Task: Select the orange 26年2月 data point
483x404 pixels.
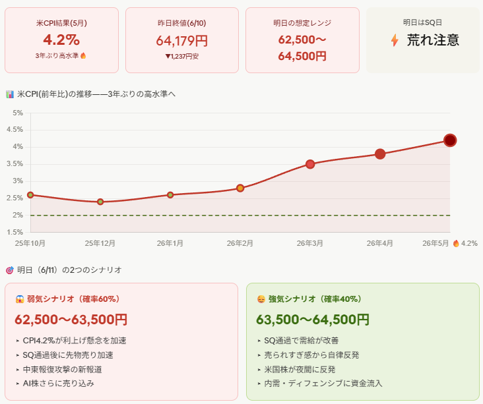Action: pos(240,188)
